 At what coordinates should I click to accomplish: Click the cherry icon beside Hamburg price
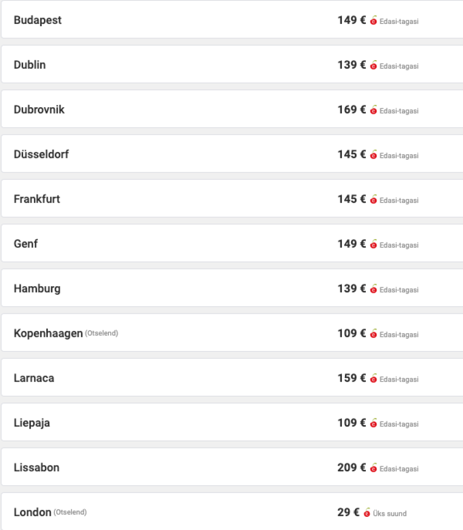click(373, 289)
